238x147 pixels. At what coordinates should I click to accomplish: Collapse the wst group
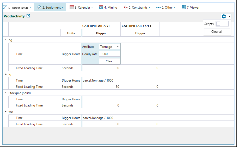tap(6, 112)
